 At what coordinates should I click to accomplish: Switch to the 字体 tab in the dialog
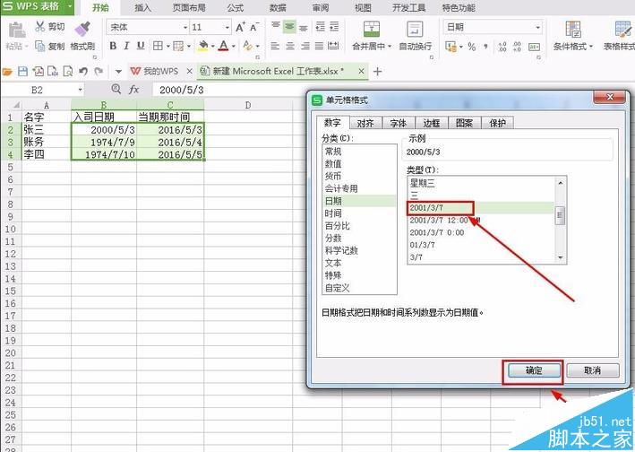(x=398, y=123)
